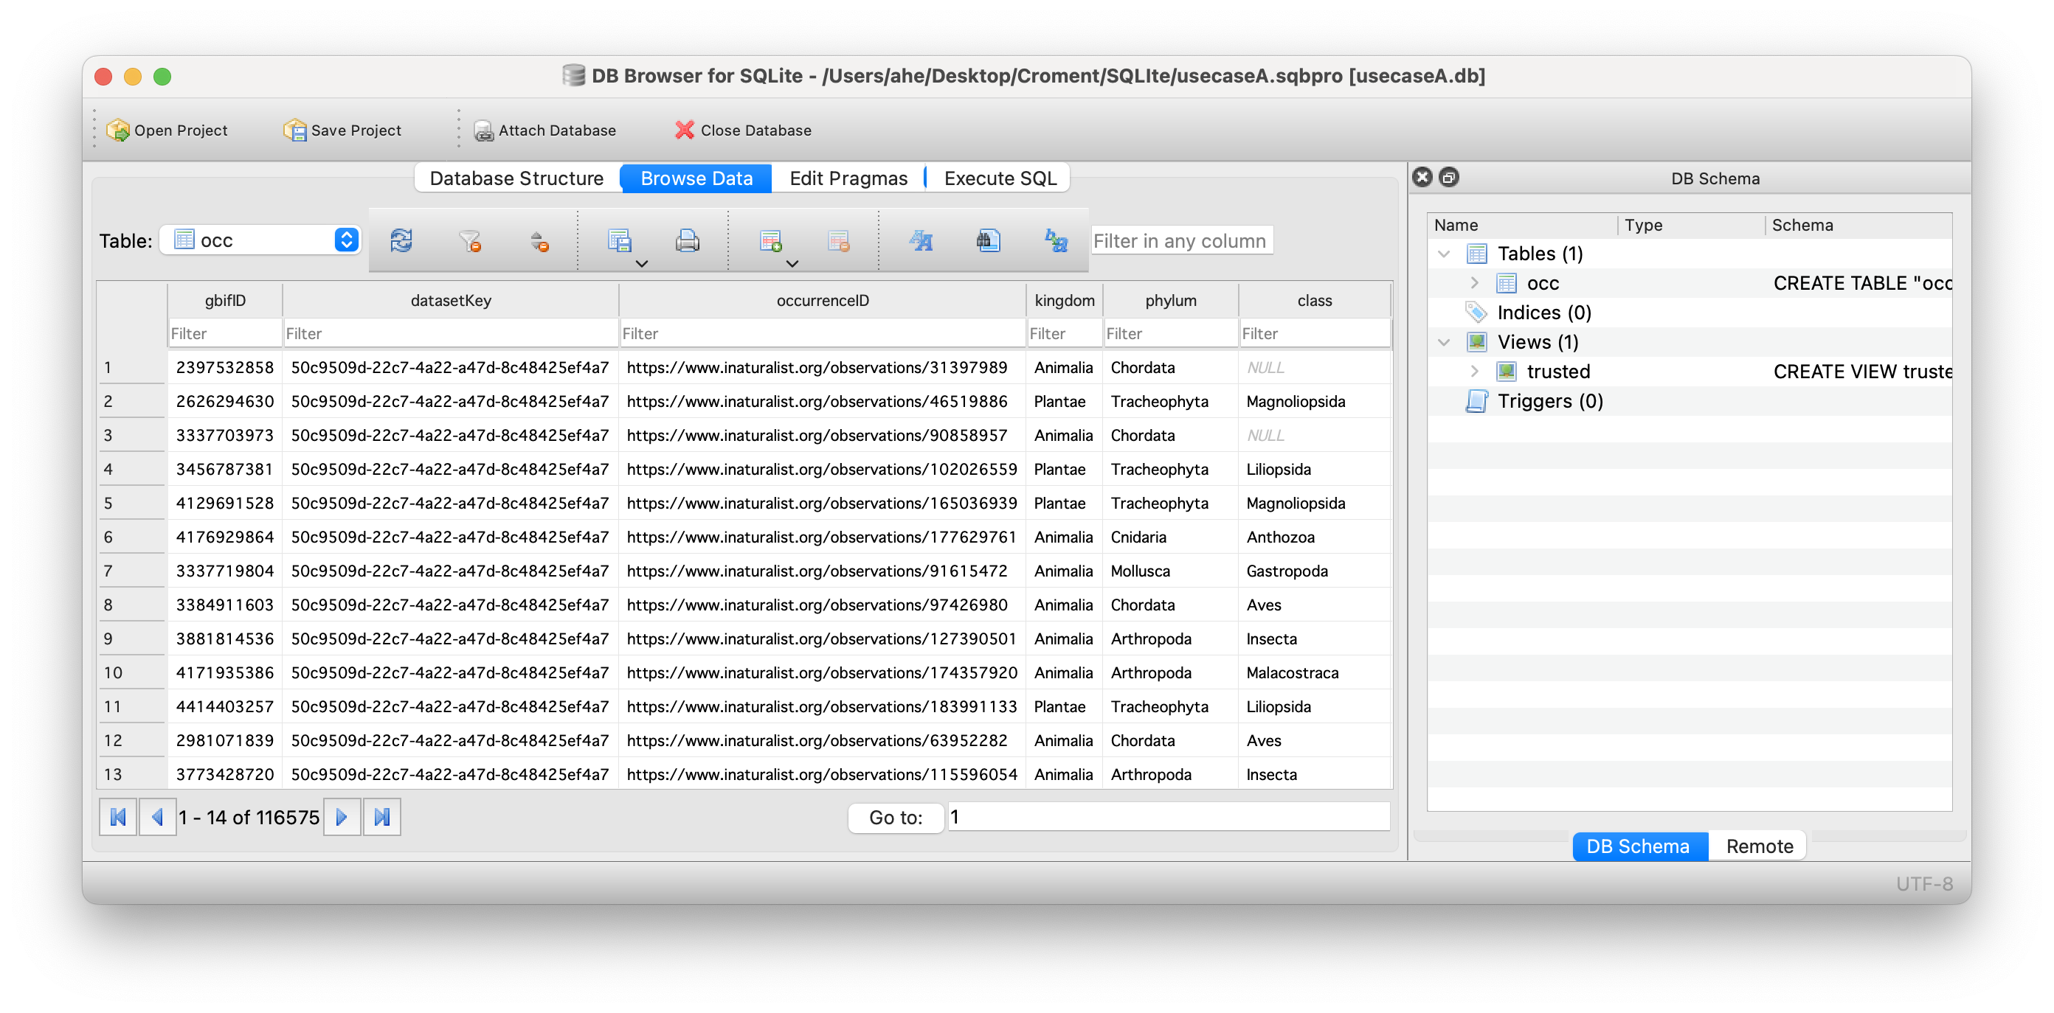Select the Browse Data tab
The width and height of the screenshot is (2054, 1013).
696,178
